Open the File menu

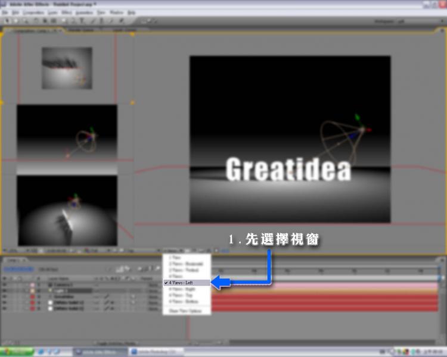pos(6,12)
